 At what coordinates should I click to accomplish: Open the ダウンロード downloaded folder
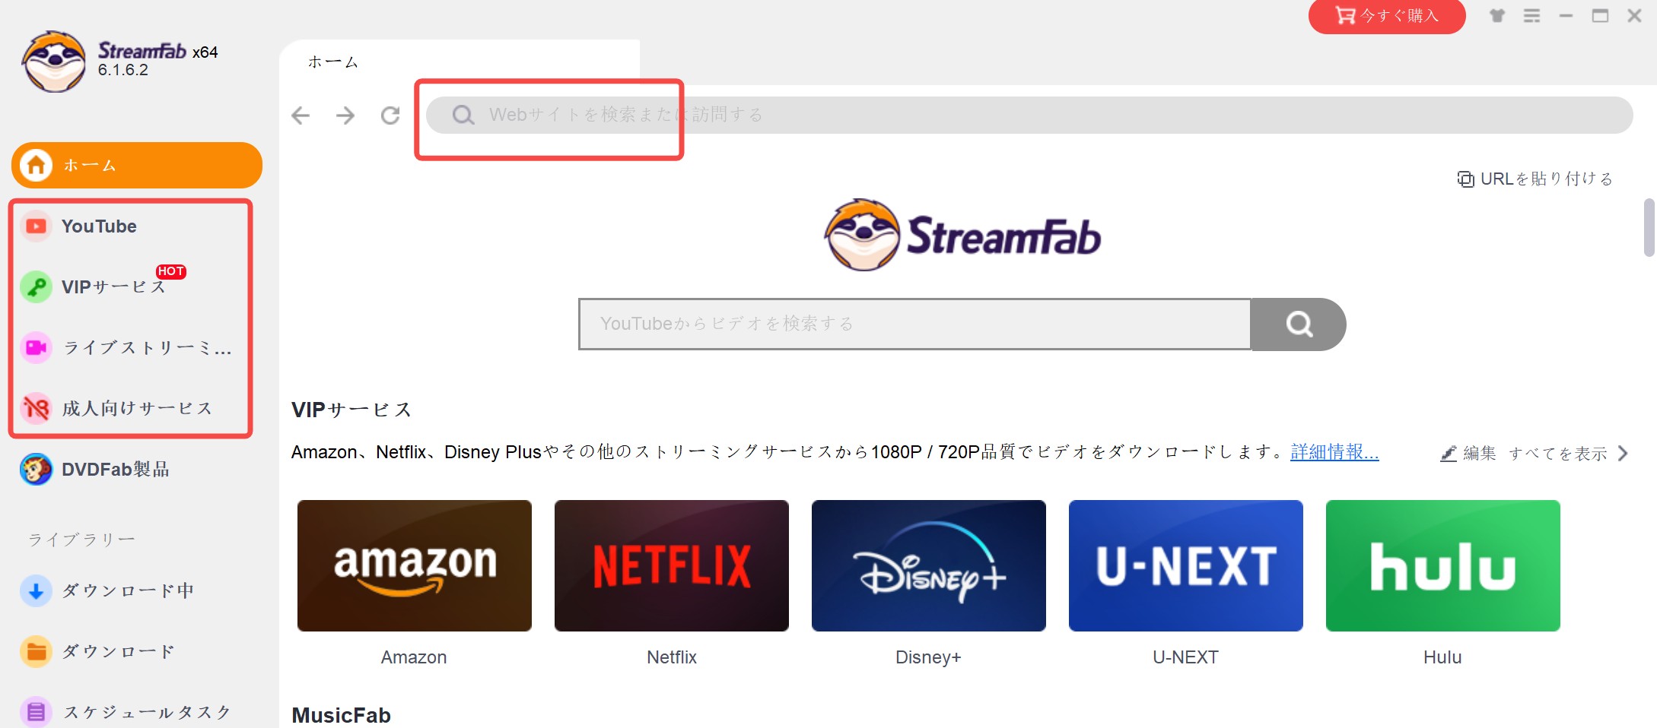[x=137, y=651]
